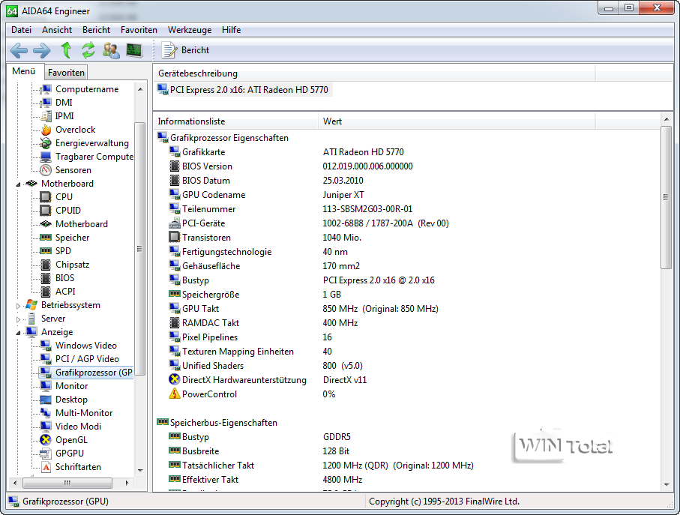This screenshot has height=515, width=680.
Task: Select the PCI Express ATI Radeon device entry
Action: [x=244, y=90]
